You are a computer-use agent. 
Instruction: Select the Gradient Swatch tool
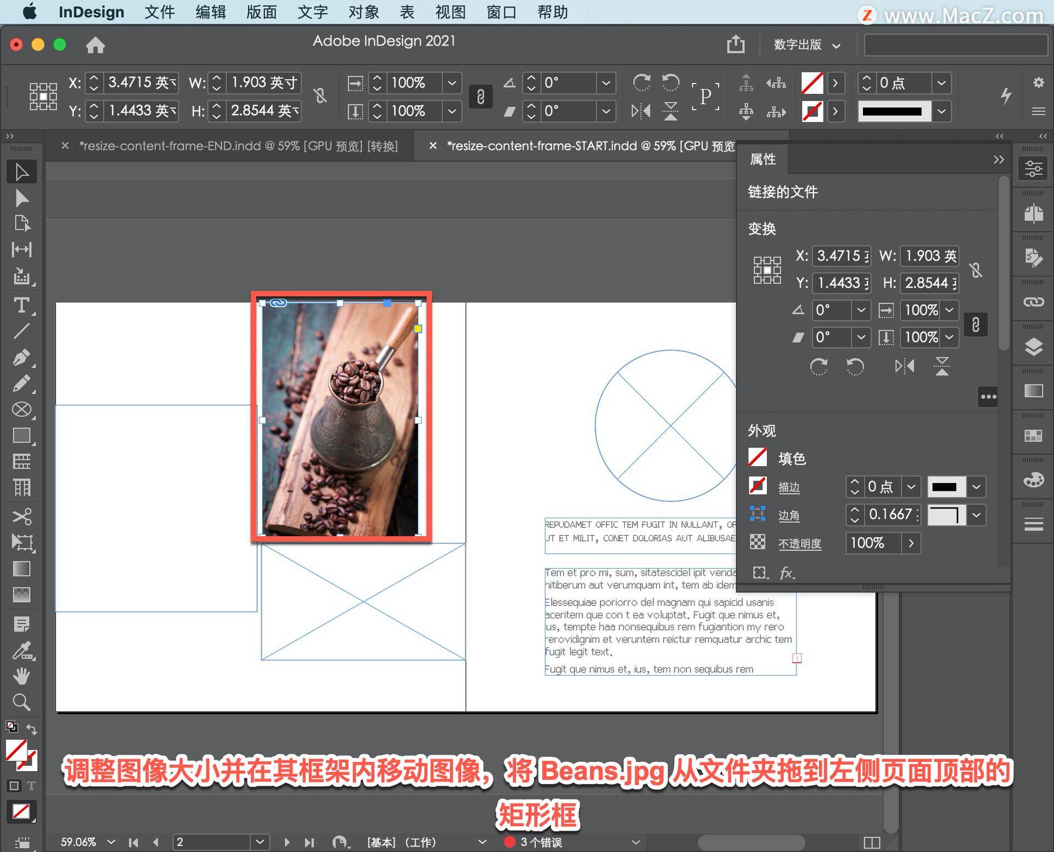tap(21, 569)
